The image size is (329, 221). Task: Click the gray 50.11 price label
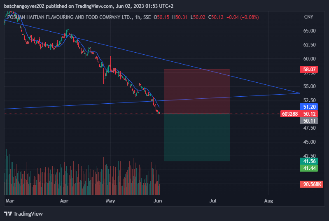point(309,121)
